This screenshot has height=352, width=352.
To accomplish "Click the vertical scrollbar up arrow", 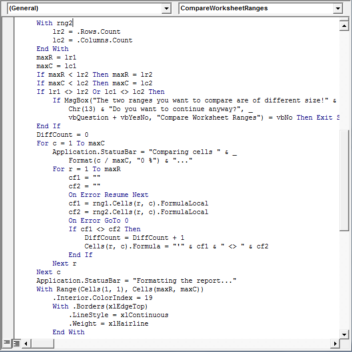I will coord(343,26).
